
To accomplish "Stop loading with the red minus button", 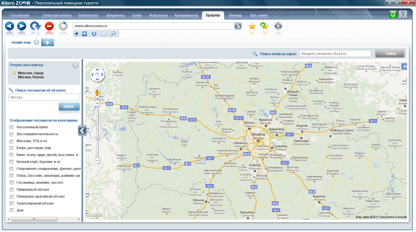I will point(49,26).
